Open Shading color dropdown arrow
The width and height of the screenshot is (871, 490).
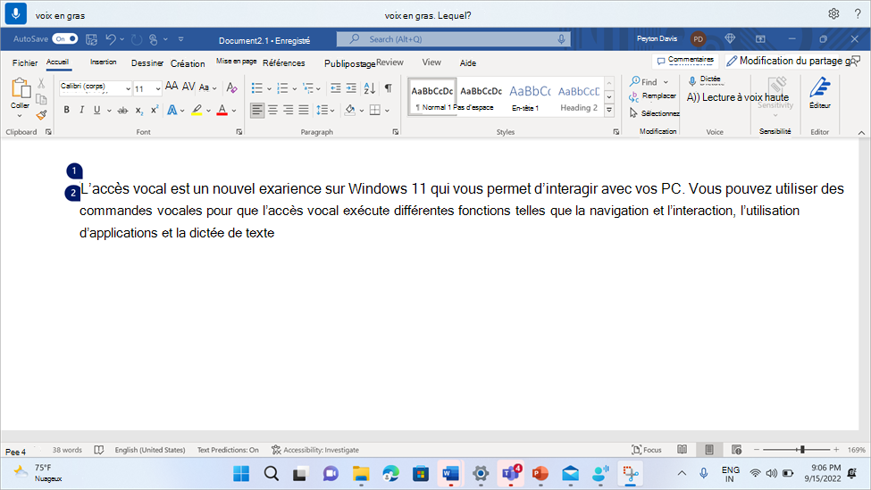362,111
